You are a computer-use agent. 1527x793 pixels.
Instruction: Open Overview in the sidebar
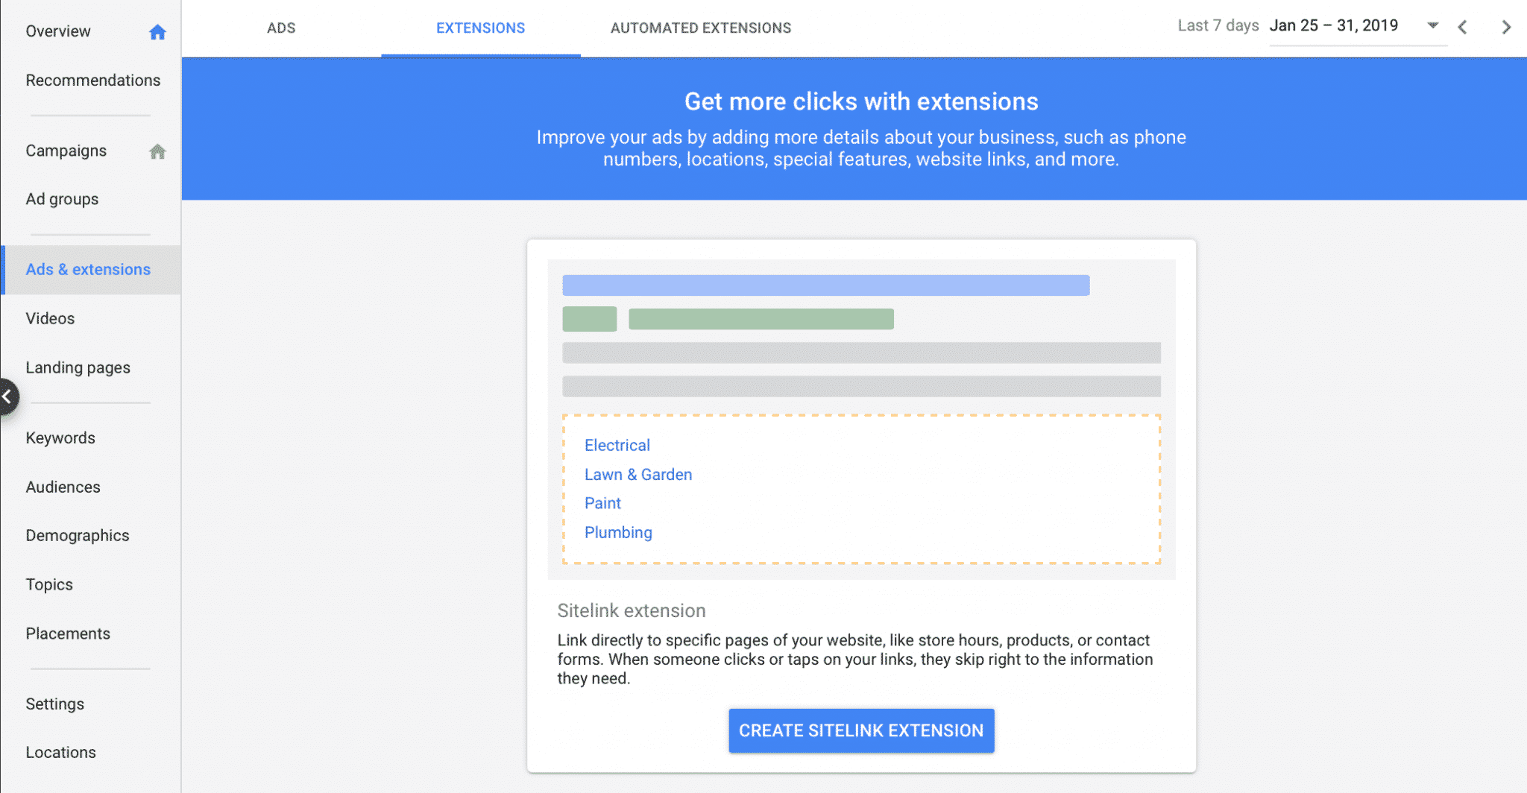coord(58,31)
